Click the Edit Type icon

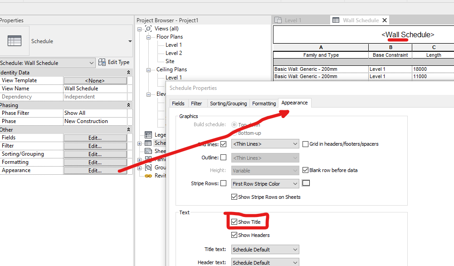(102, 62)
